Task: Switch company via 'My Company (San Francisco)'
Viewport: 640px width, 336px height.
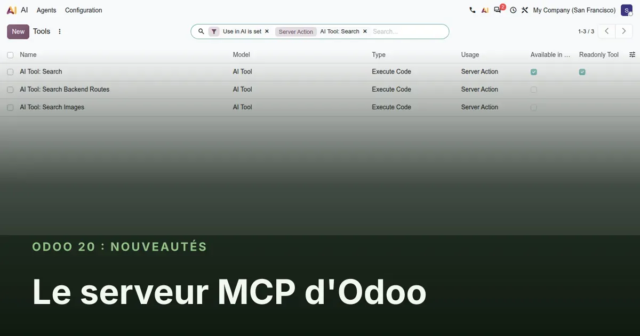Action: [x=574, y=10]
